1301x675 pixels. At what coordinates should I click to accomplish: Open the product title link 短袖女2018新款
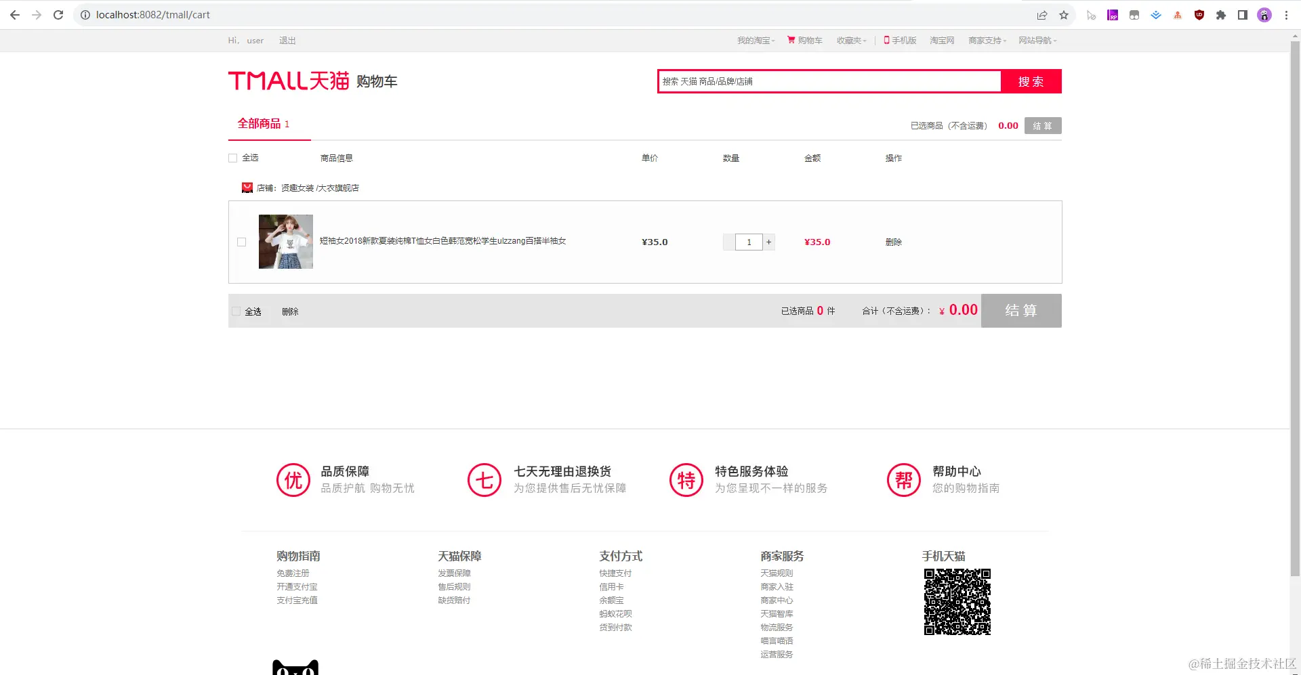coord(442,241)
